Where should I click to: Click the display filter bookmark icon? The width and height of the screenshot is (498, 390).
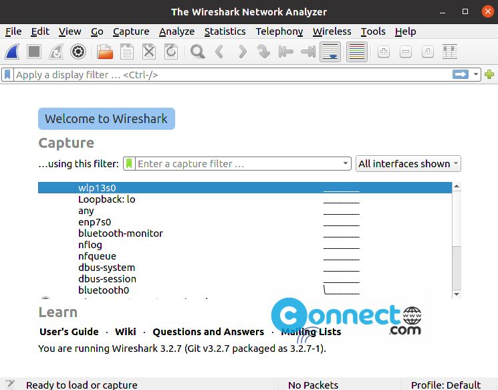(x=7, y=75)
